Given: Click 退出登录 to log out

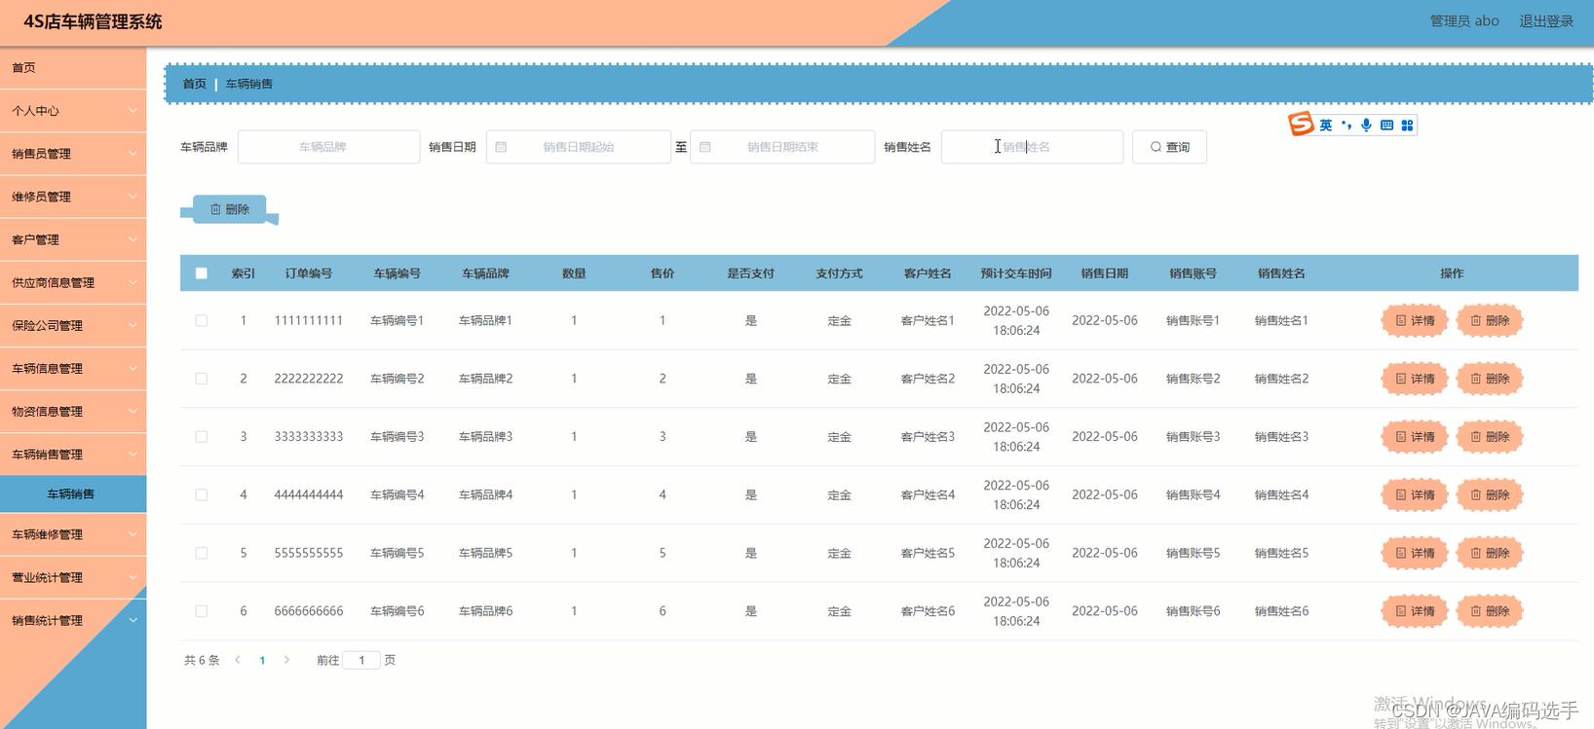Looking at the screenshot, I should click(1546, 20).
